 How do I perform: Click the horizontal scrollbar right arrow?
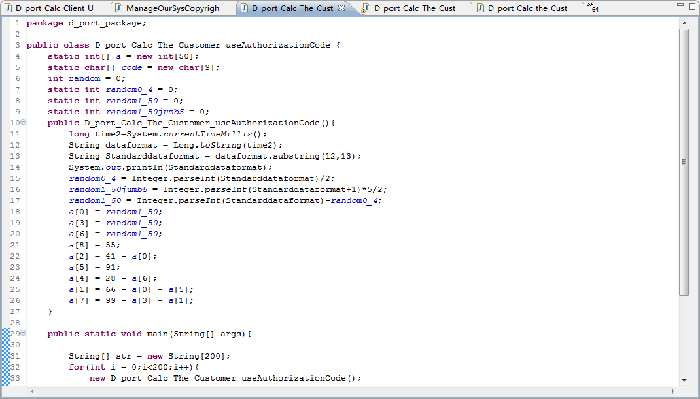tap(673, 391)
